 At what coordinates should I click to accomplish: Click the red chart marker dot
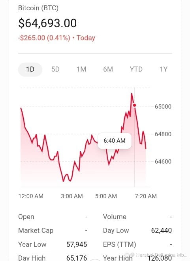pos(134,105)
